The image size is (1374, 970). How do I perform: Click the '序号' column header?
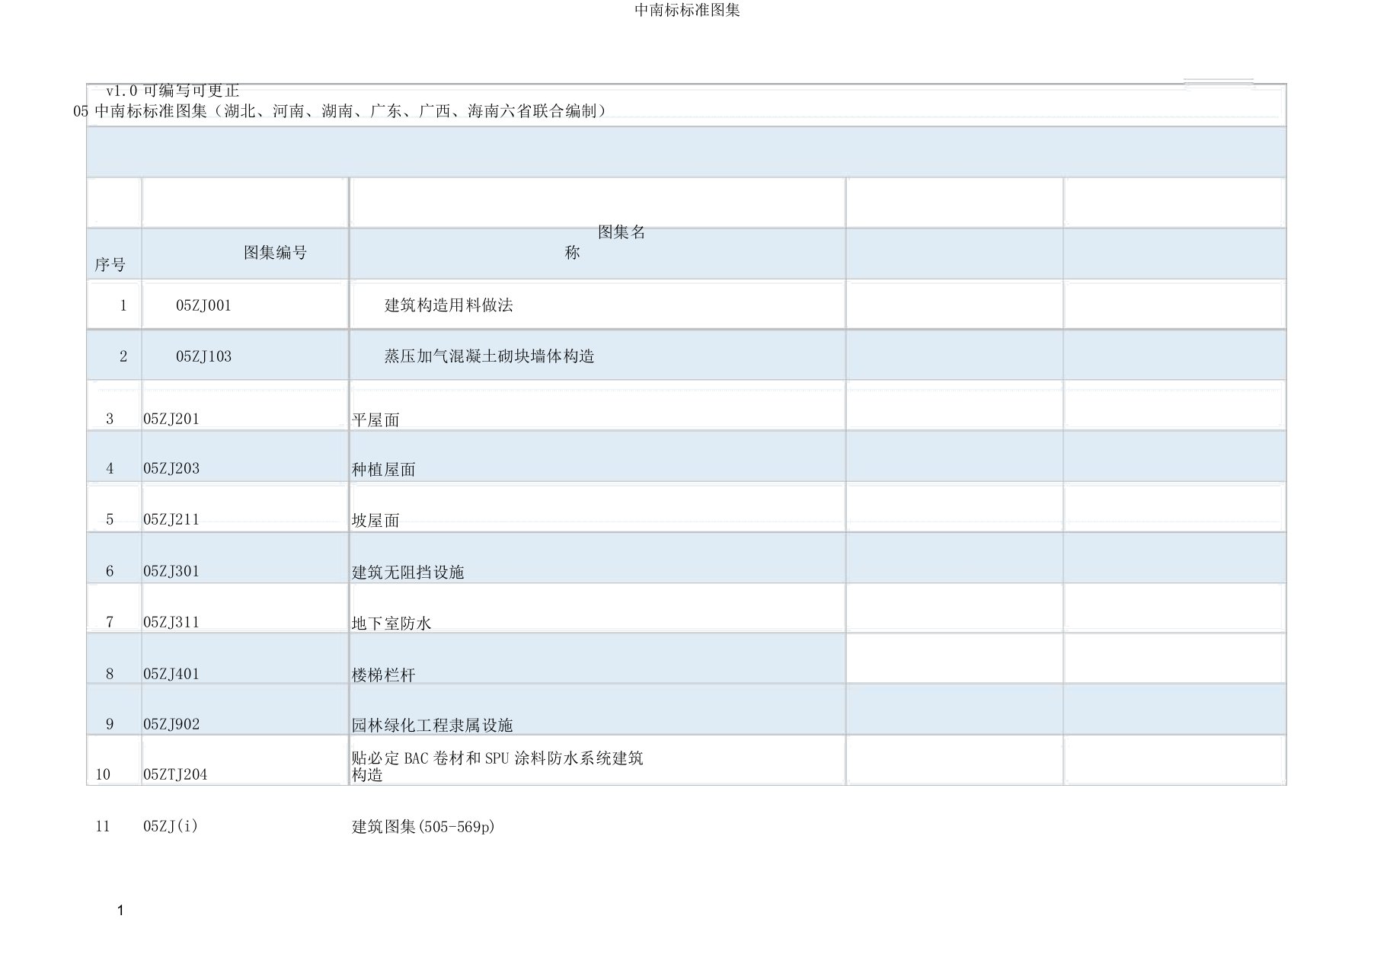[x=110, y=264]
